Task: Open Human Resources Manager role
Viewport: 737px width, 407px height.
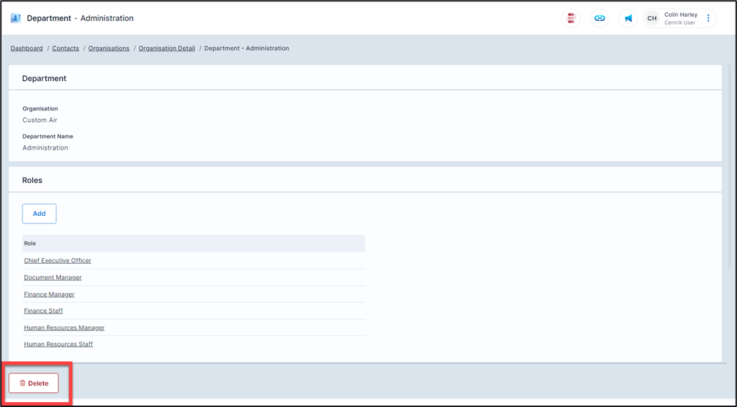Action: tap(64, 328)
